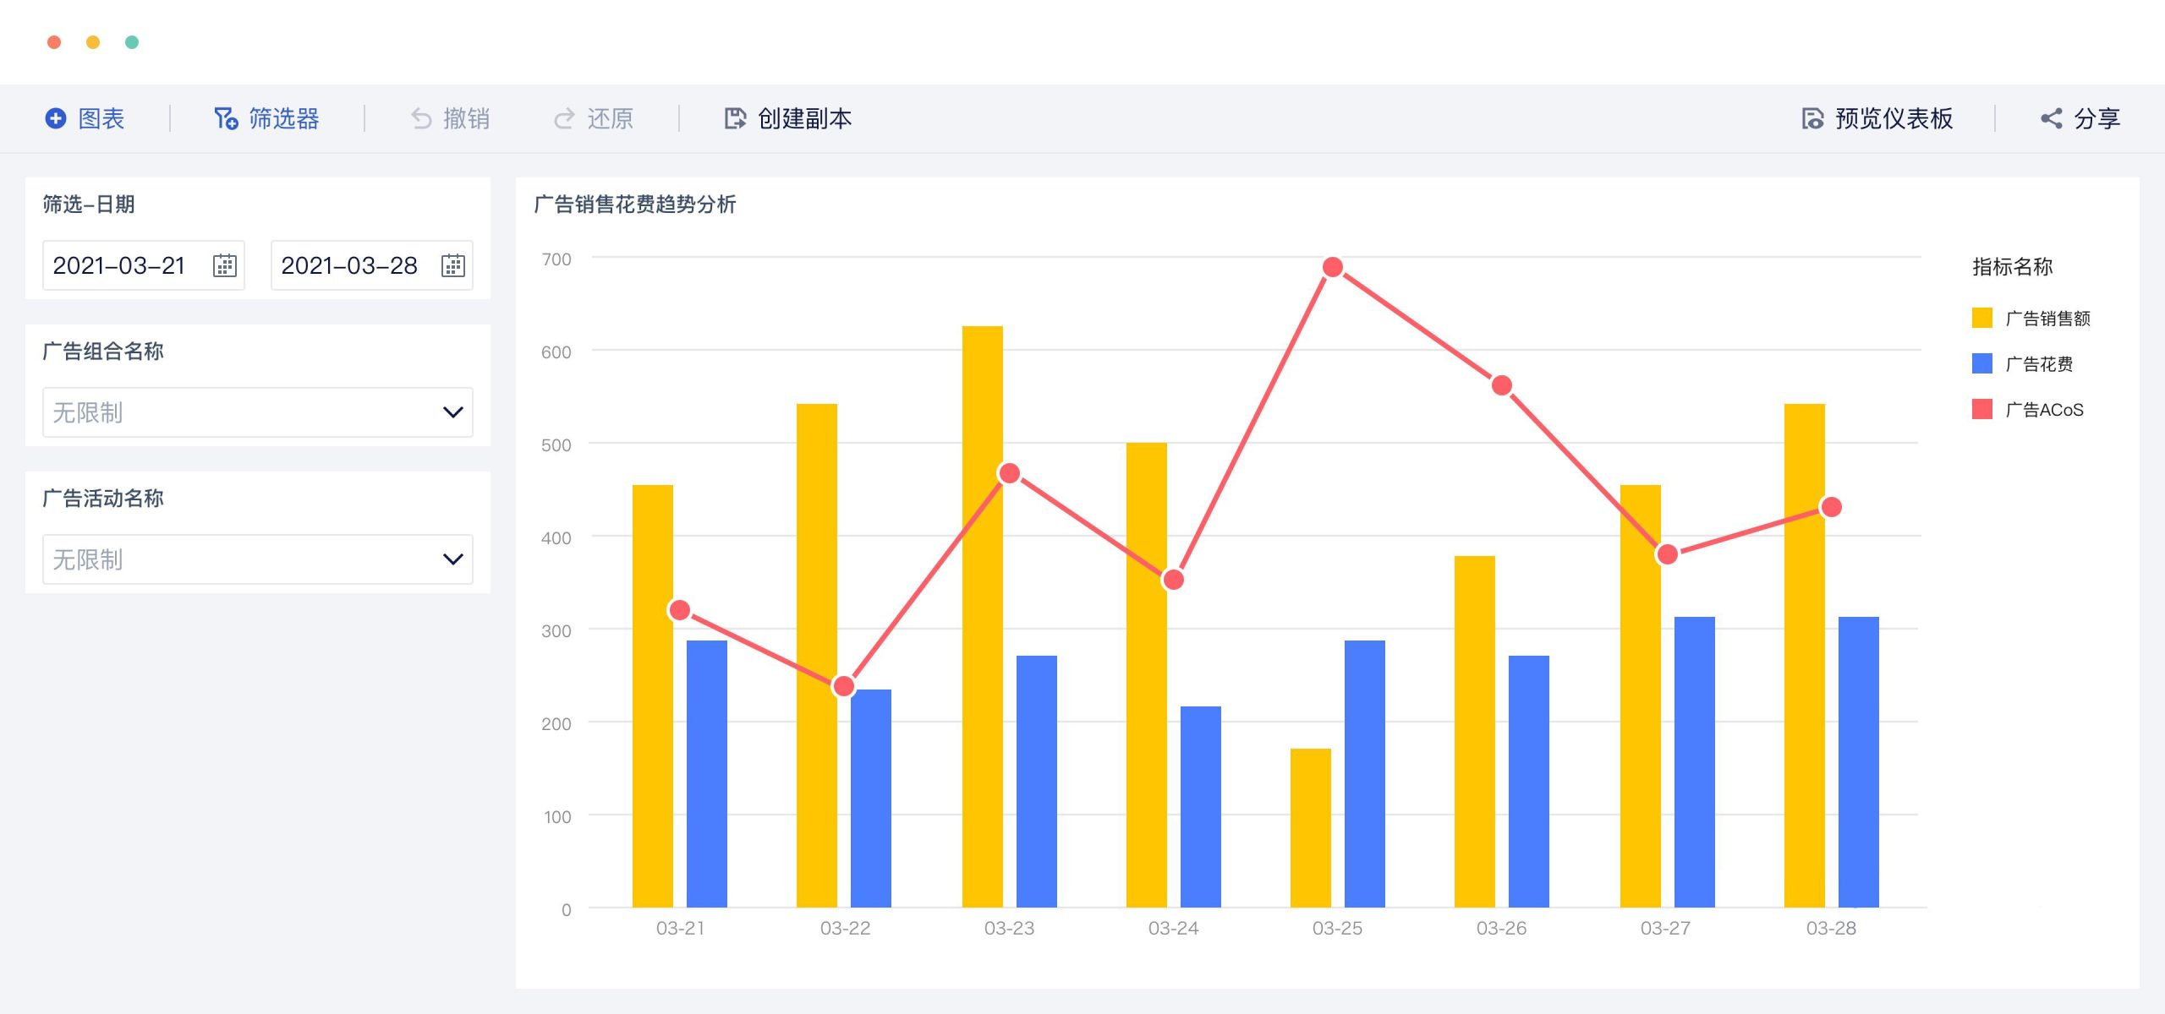
Task: Click the 预览仪表板 label
Action: click(x=1894, y=118)
